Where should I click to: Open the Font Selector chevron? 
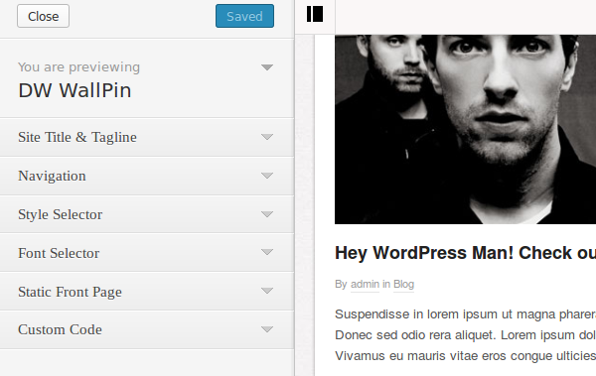(x=267, y=252)
